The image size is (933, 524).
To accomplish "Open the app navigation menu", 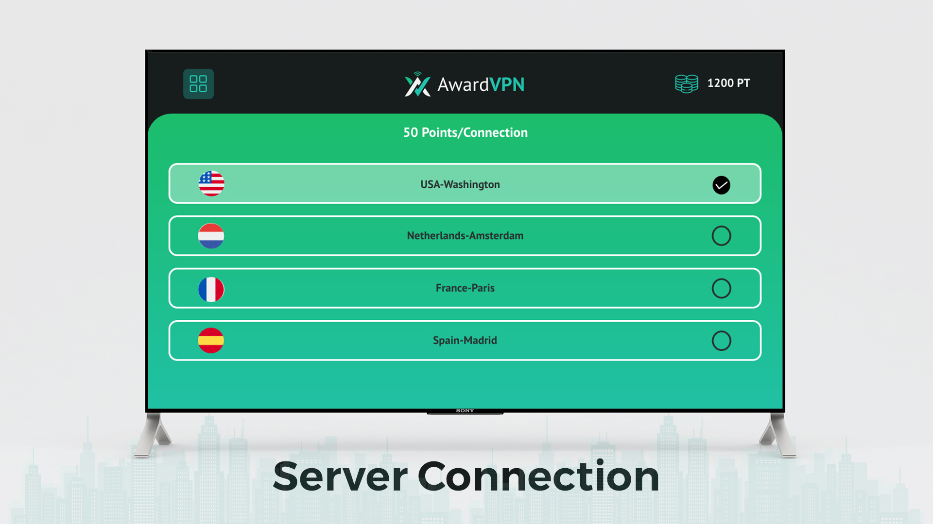I will pos(198,83).
